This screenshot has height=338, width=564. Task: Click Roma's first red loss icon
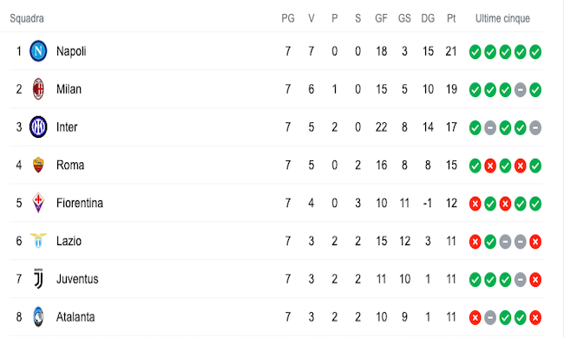point(490,166)
